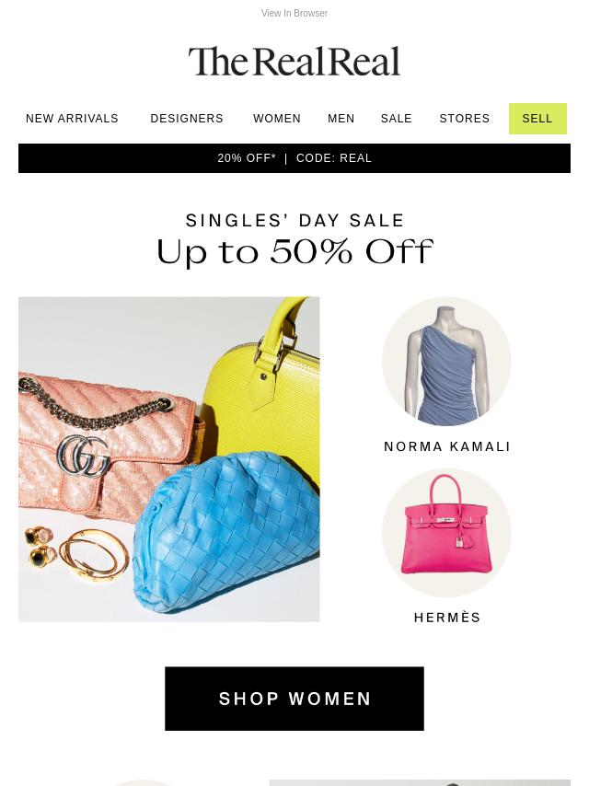Visit the Stores navigation link
The width and height of the screenshot is (589, 786).
[464, 119]
